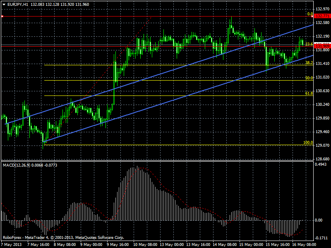Select the Fibonacci 0.0 level label
Viewport: 331px width, 248px height.
310,14
